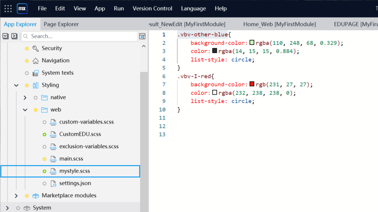
Task: Open the Version Control menu
Action: 152,8
